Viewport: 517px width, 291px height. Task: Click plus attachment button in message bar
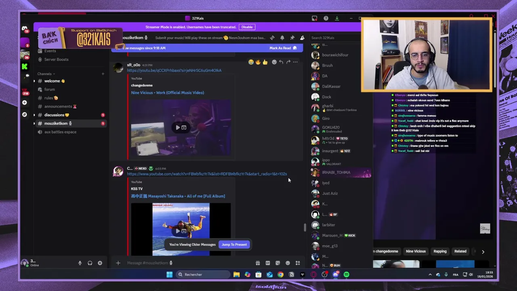click(118, 263)
